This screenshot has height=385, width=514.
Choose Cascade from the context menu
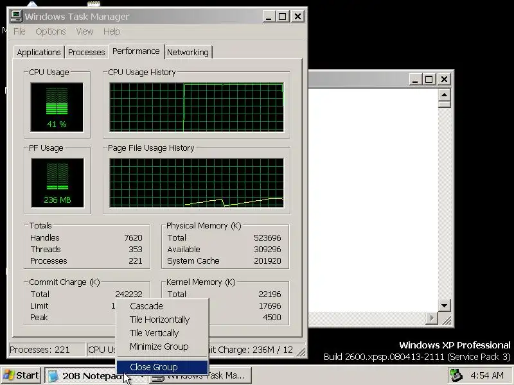pyautogui.click(x=163, y=306)
